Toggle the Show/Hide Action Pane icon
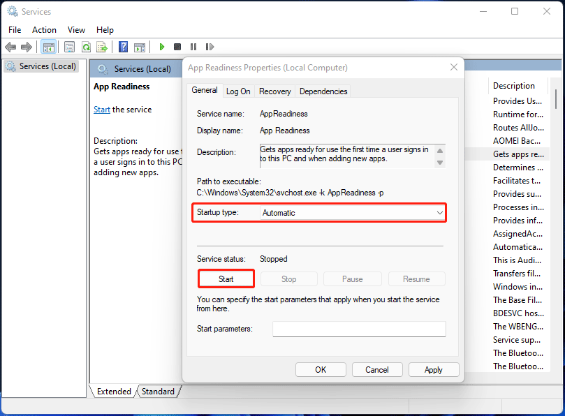This screenshot has width=565, height=416. (140, 47)
